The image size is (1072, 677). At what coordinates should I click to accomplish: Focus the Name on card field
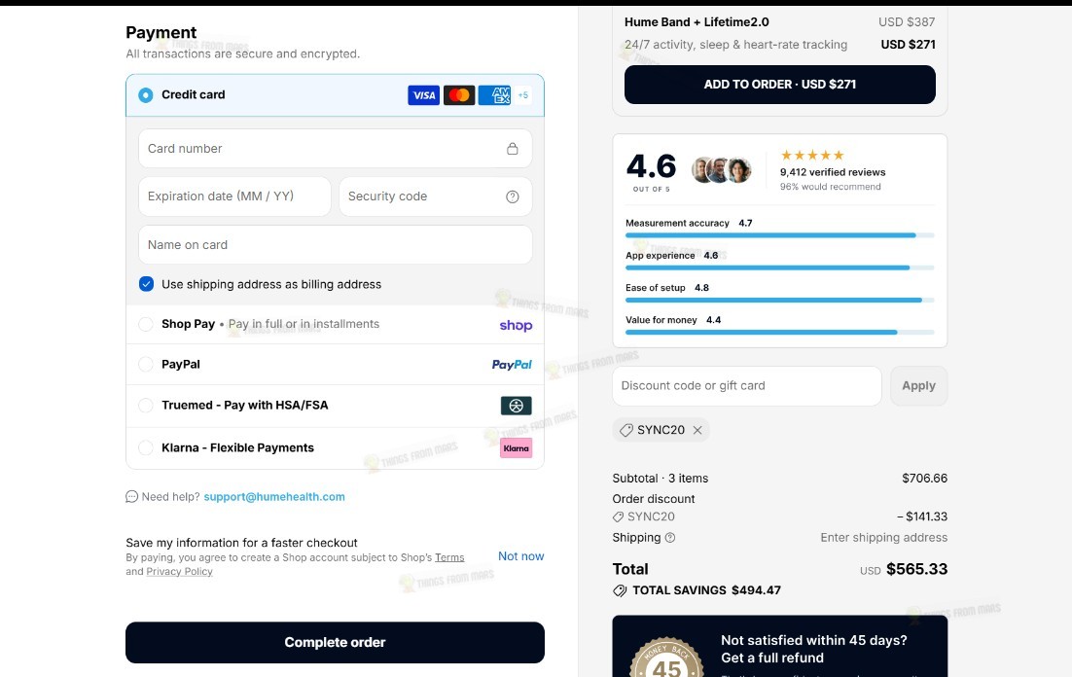[335, 245]
